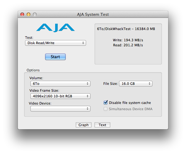Click the AJA System Test title bar
The height and width of the screenshot is (154, 186).
(x=93, y=14)
